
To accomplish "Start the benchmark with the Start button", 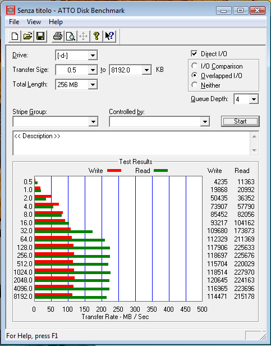I will click(240, 121).
